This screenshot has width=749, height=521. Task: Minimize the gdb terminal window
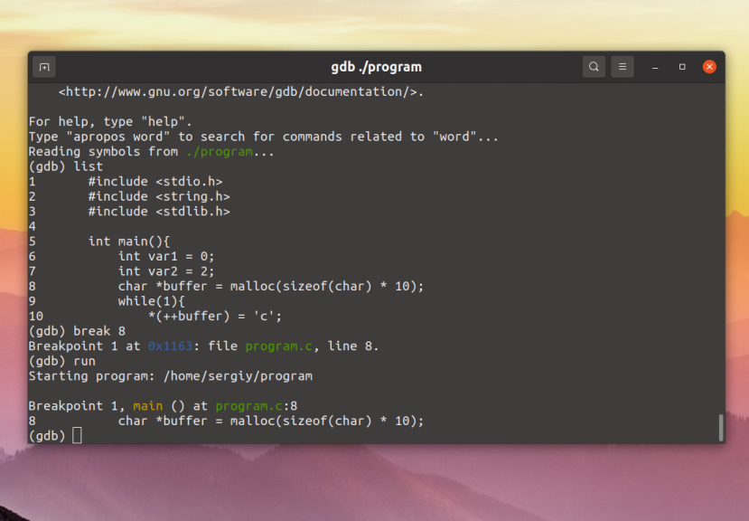coord(655,67)
